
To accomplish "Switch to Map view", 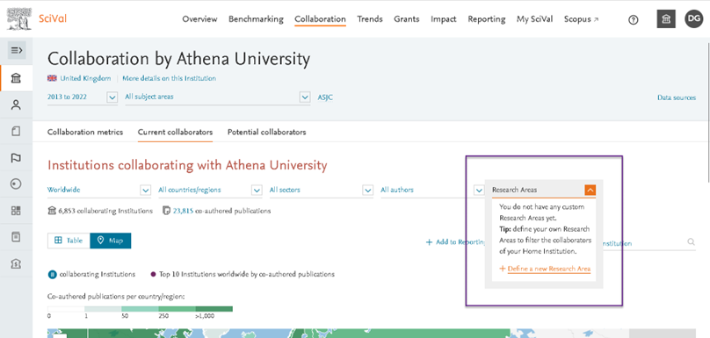I will (111, 241).
